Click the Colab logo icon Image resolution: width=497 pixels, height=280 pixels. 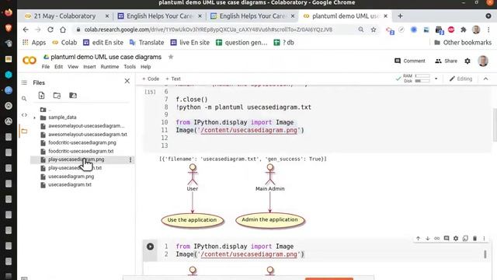click(30, 60)
